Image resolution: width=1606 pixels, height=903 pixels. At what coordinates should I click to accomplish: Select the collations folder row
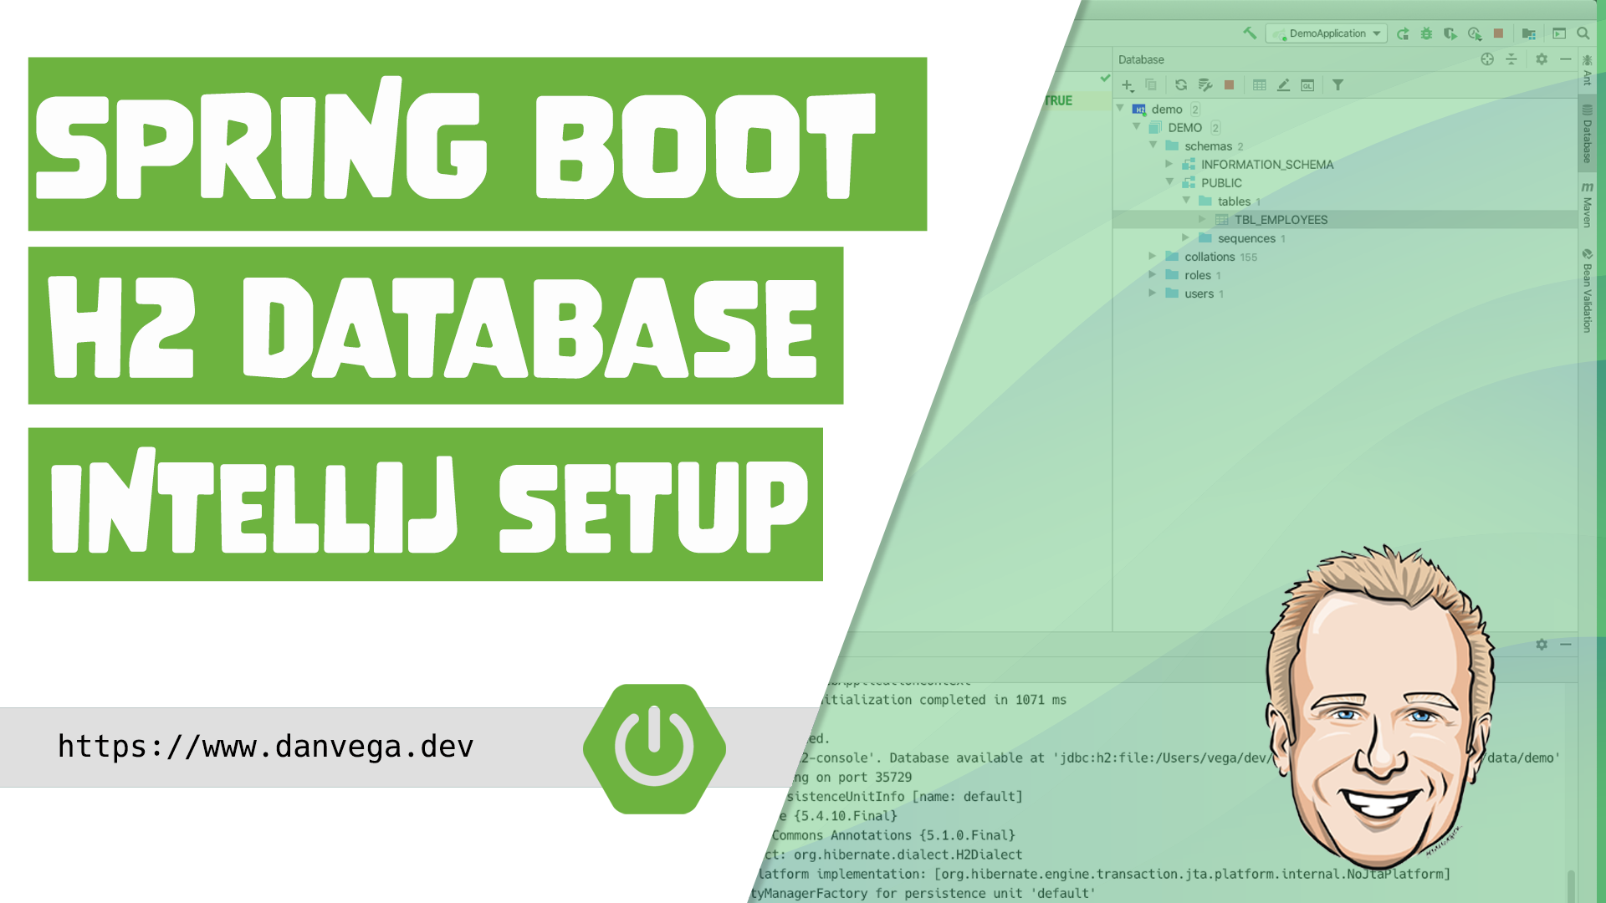click(x=1345, y=257)
